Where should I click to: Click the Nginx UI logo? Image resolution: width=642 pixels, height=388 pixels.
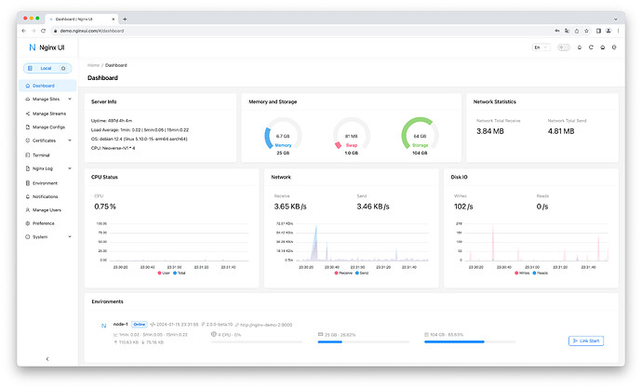click(47, 47)
